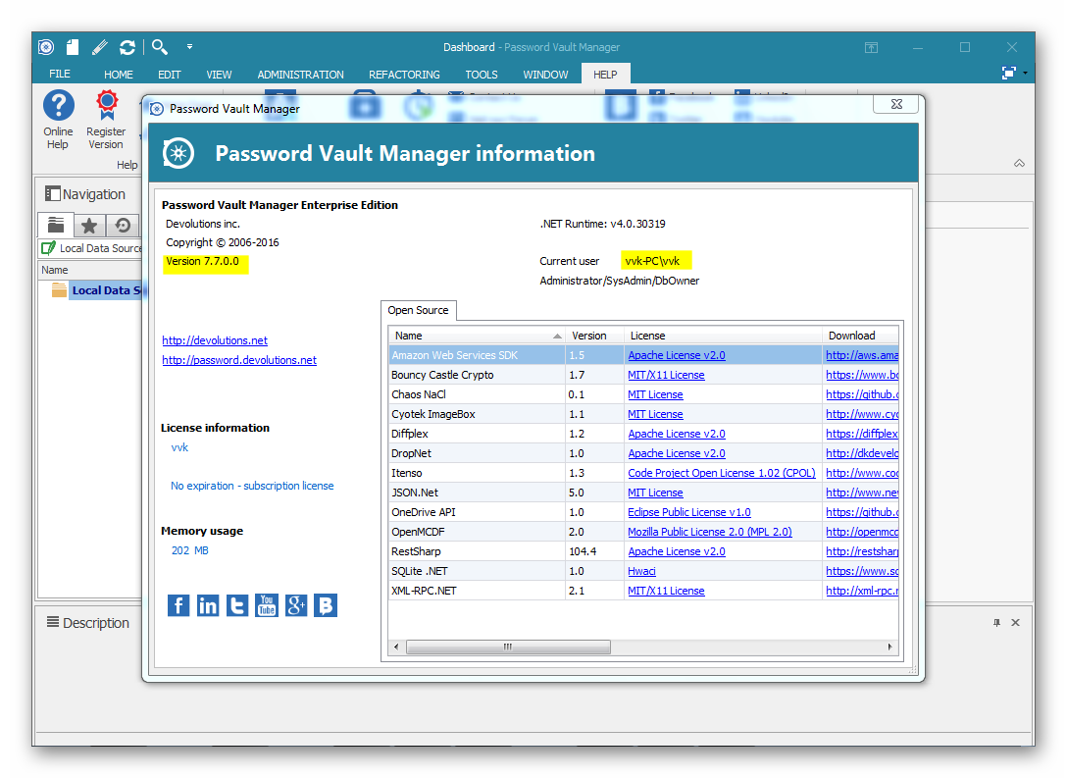Open the Twitter social icon
1067x778 pixels.
(x=236, y=605)
